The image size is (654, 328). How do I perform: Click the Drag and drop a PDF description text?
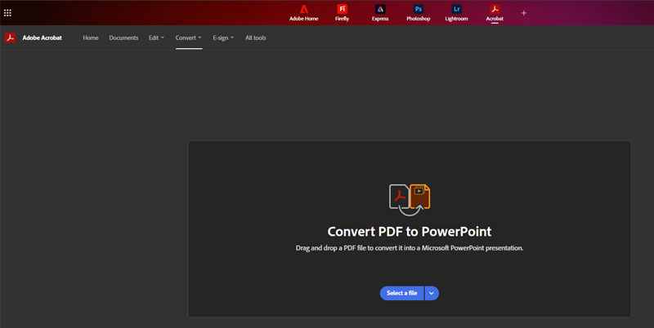coord(410,248)
